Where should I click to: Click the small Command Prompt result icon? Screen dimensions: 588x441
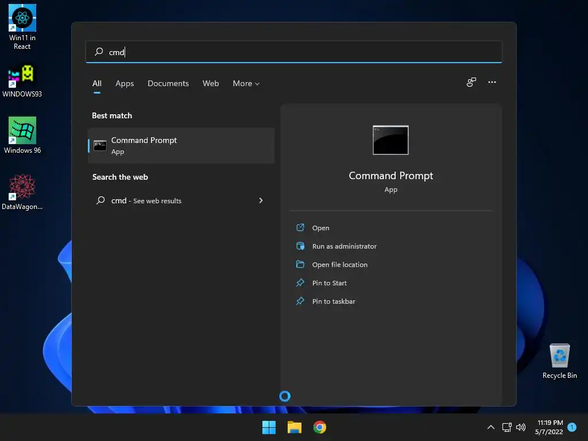click(100, 145)
